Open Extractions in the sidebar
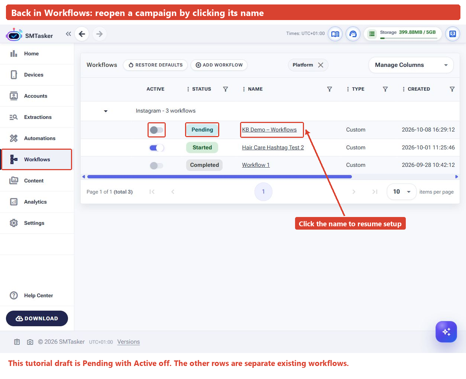The image size is (466, 379). coord(37,117)
